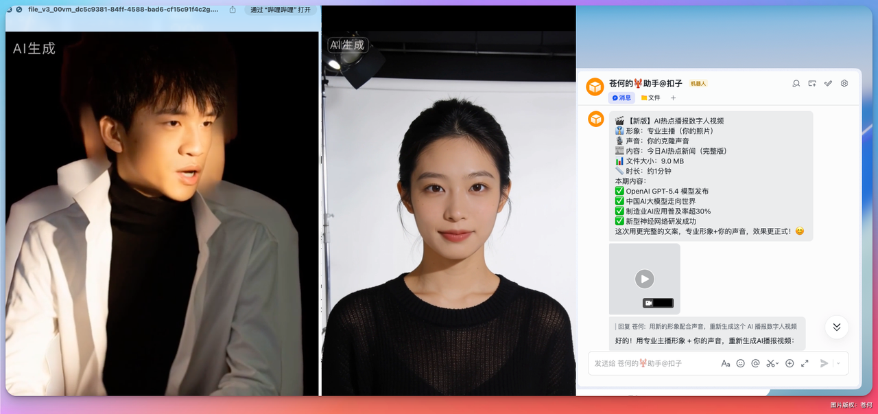Open the chat search icon in header
Image resolution: width=878 pixels, height=414 pixels.
click(x=796, y=83)
